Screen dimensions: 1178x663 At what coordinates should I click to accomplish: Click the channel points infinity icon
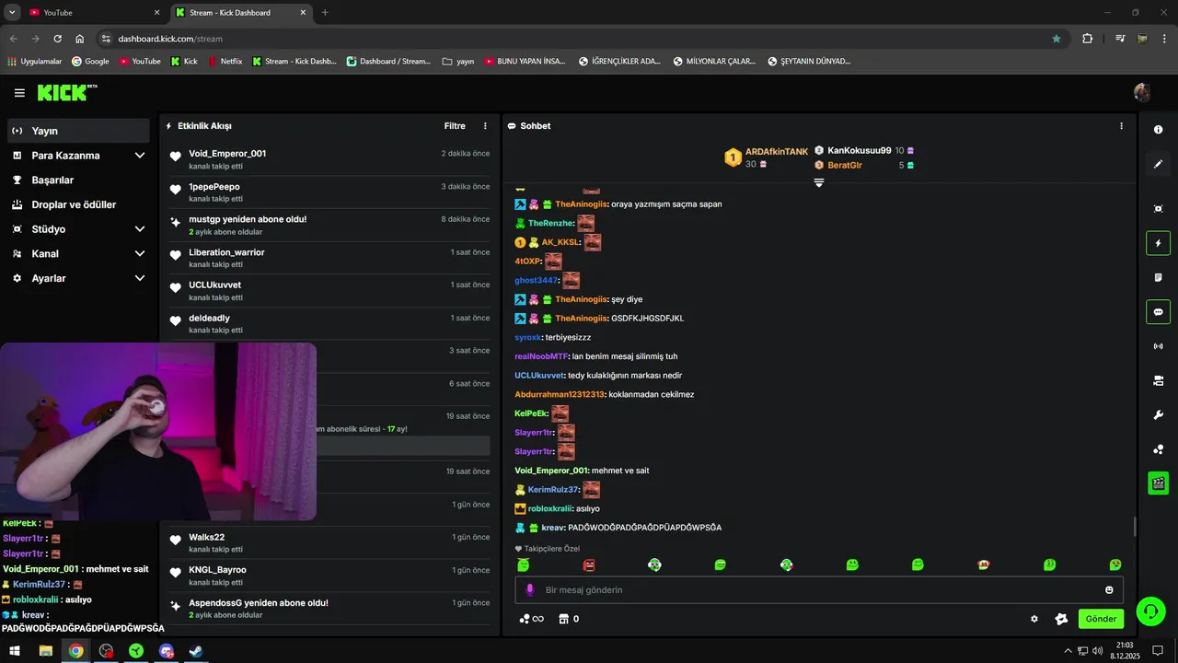[x=532, y=619]
